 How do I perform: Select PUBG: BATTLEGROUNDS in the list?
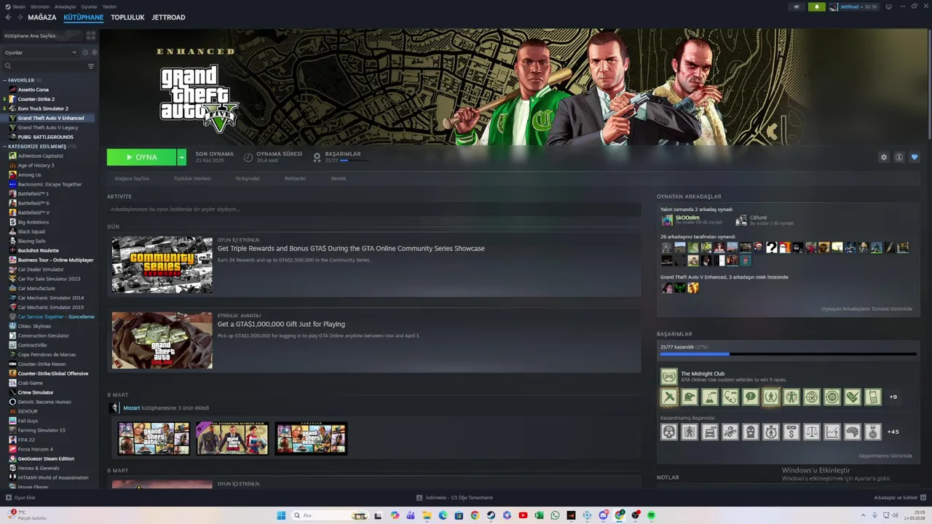[45, 137]
